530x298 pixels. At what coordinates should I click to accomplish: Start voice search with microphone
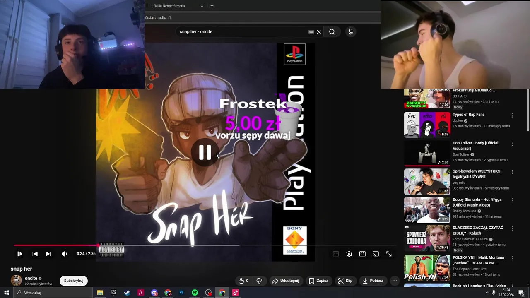(351, 31)
